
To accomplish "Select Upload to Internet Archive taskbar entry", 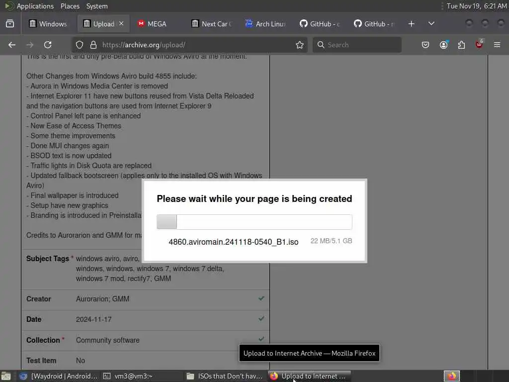I will [309, 376].
